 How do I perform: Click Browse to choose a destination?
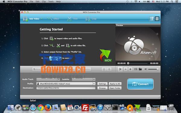tap(102, 88)
